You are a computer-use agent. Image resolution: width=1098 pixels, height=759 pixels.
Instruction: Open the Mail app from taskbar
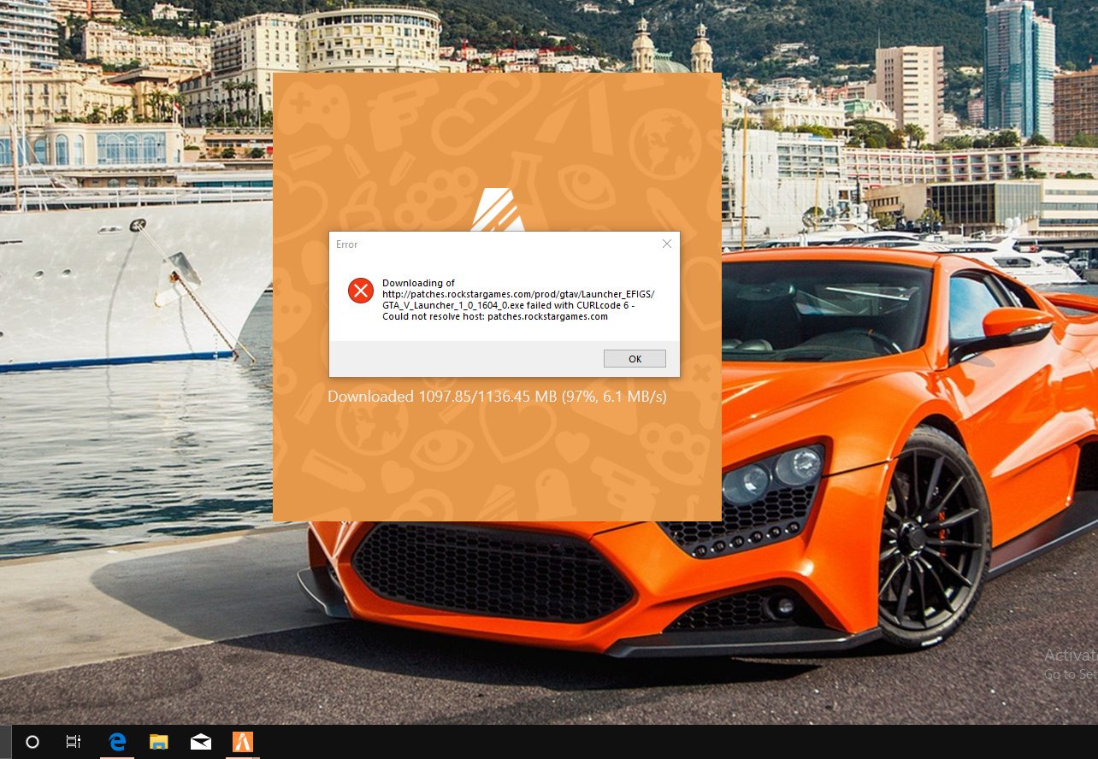(x=201, y=742)
